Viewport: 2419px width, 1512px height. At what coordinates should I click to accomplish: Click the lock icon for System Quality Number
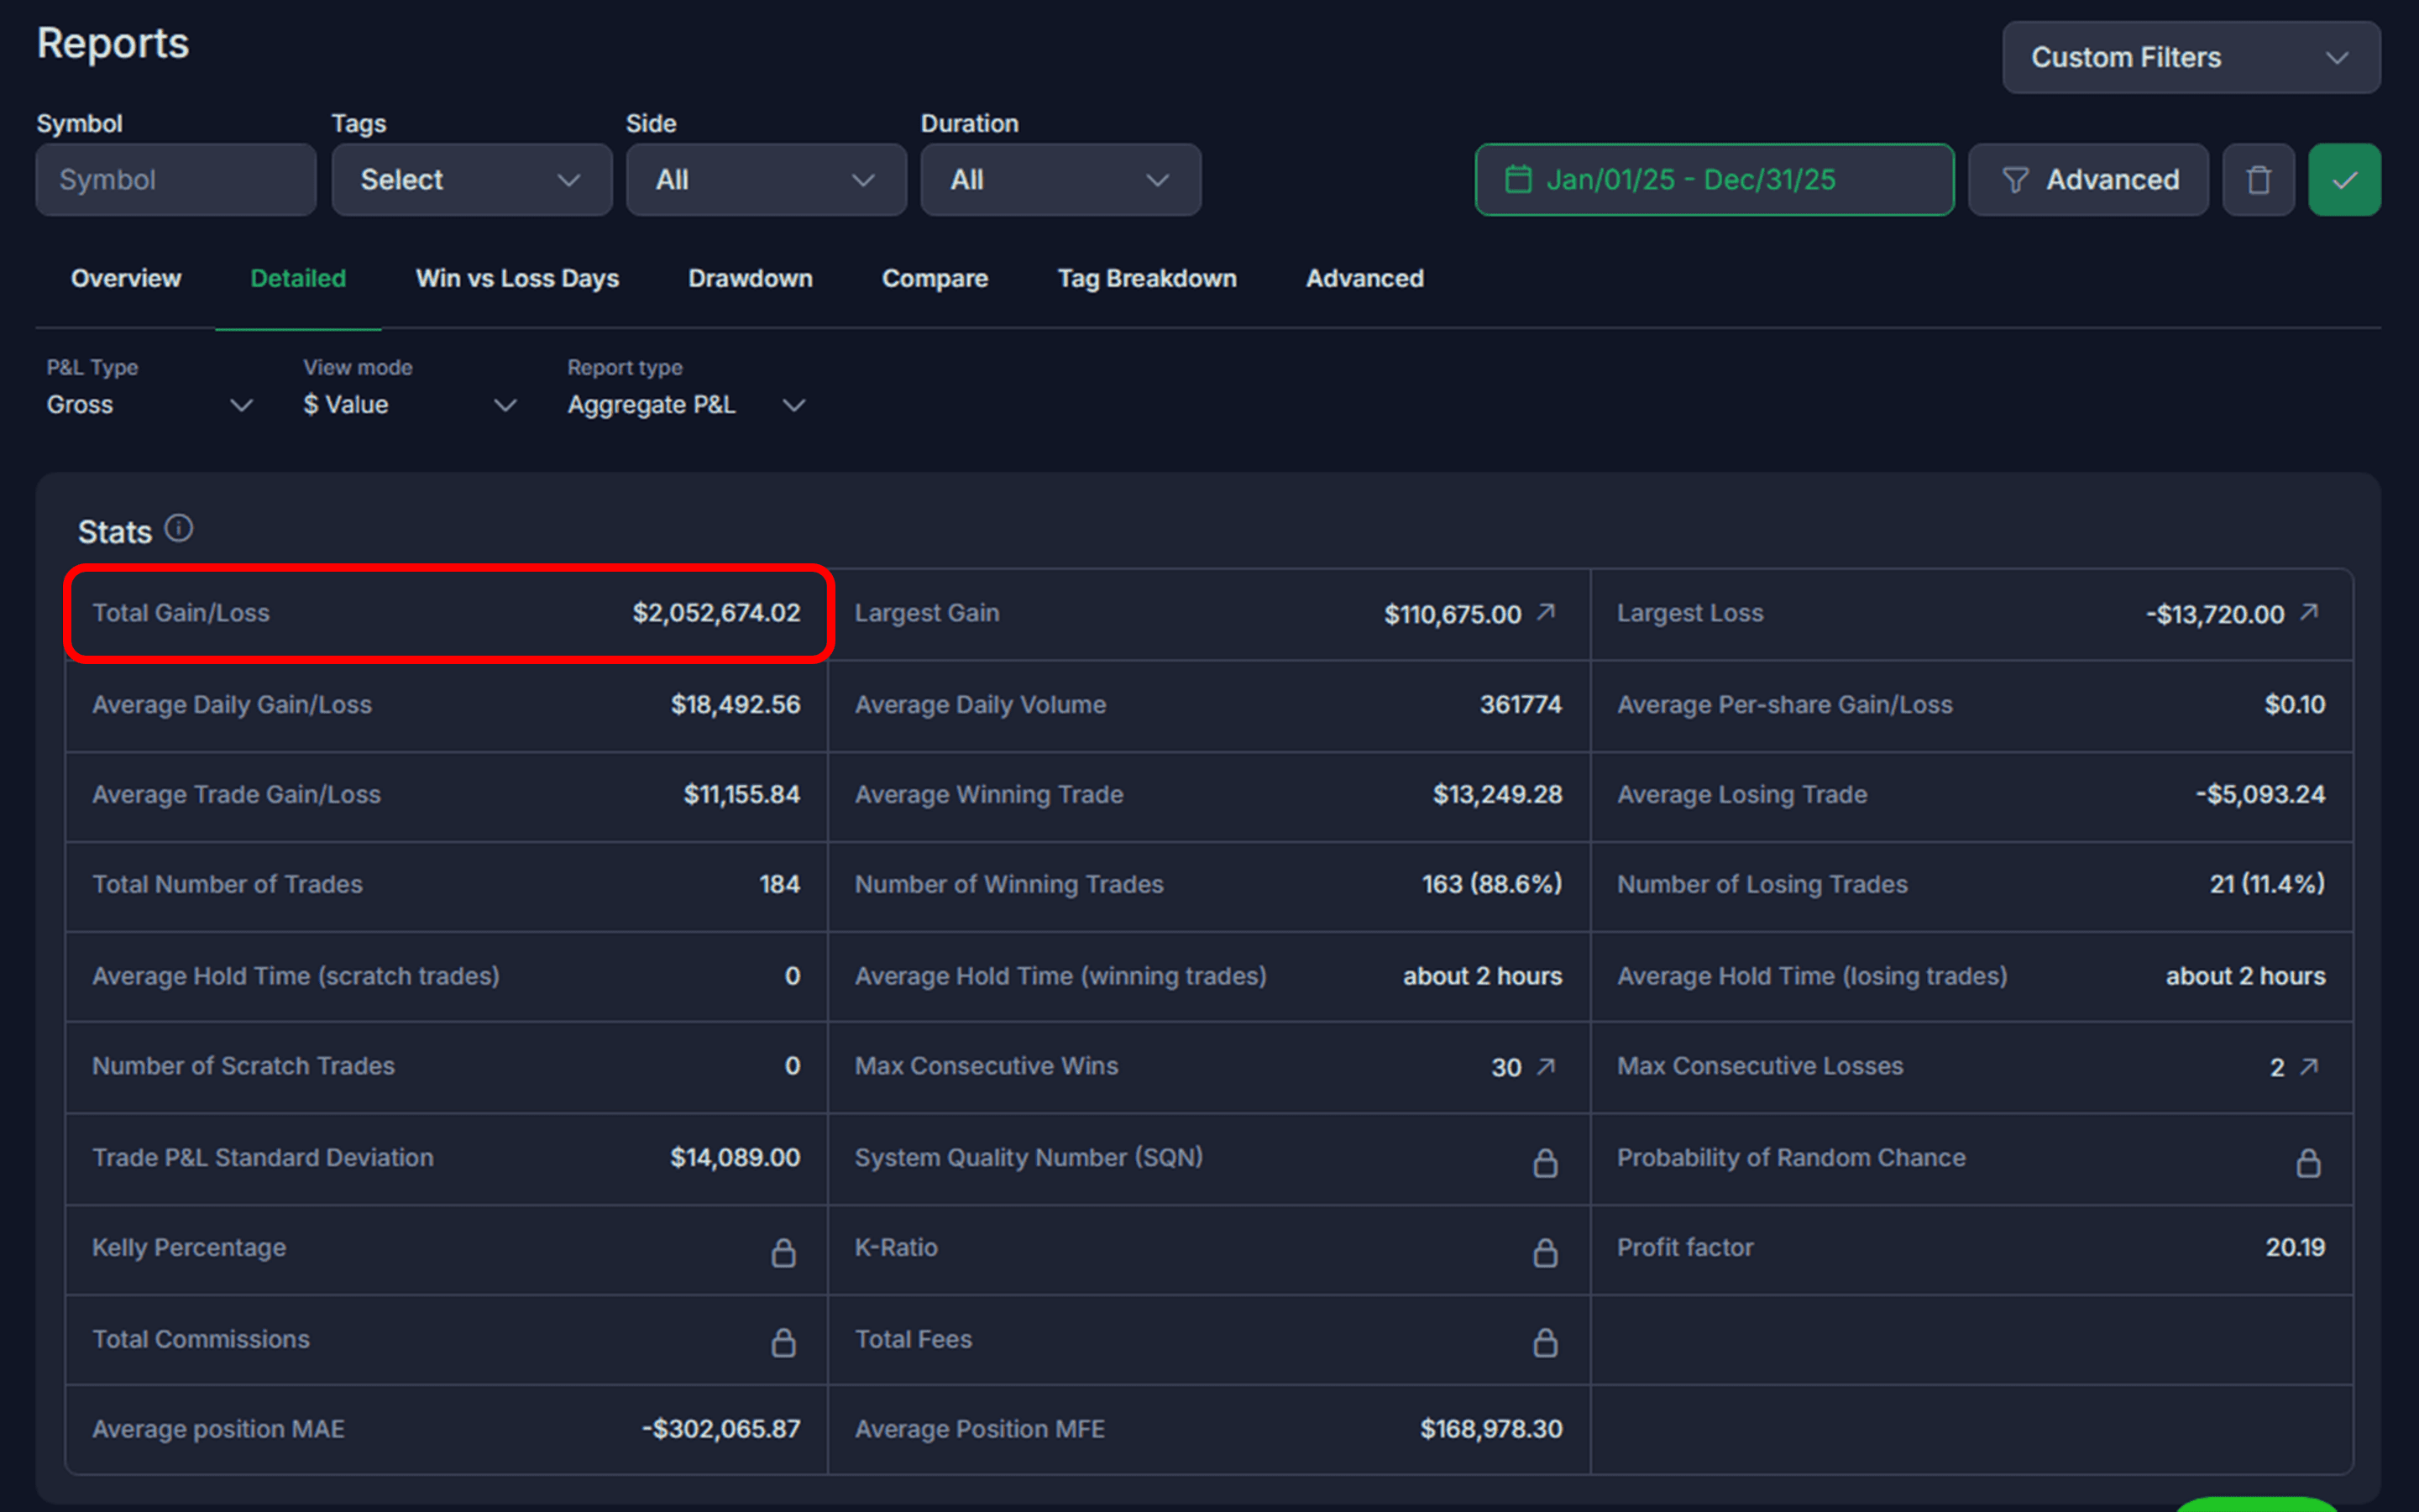[1545, 1162]
